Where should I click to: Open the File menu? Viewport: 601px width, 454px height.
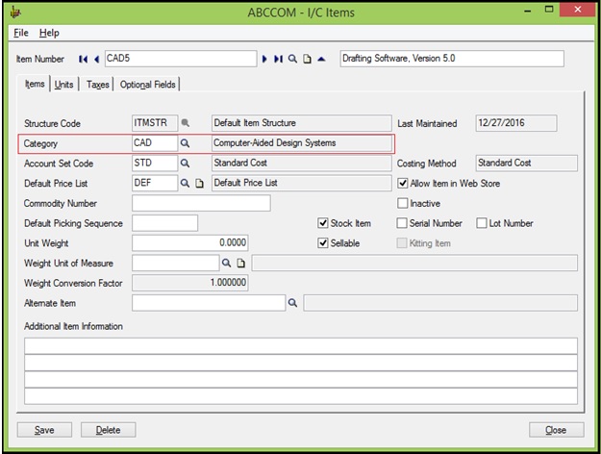[x=21, y=33]
